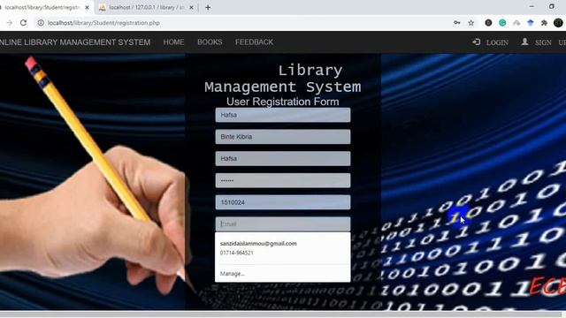The width and height of the screenshot is (566, 318).
Task: Click the password field with dots
Action: [x=283, y=180]
